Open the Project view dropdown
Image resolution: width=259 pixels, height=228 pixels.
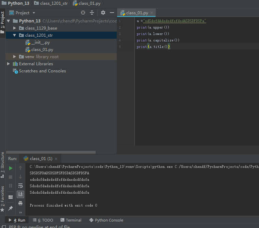click(x=34, y=13)
